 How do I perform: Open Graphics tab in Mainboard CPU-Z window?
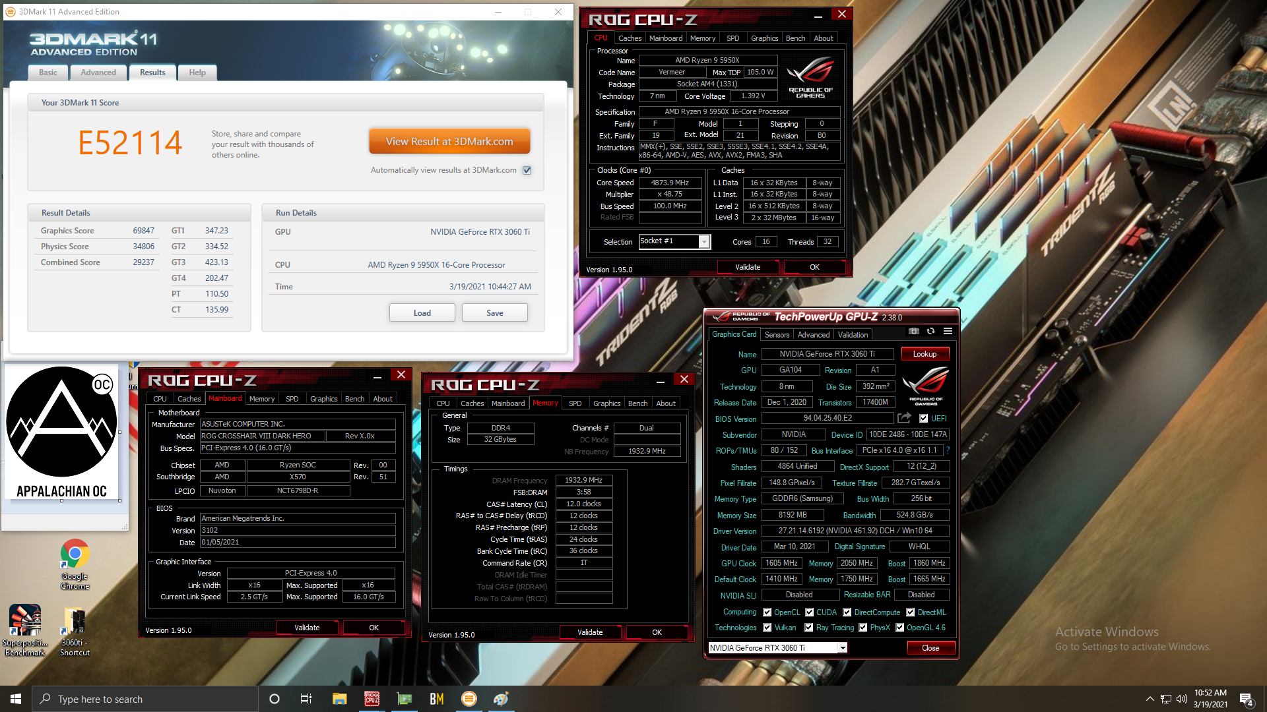tap(323, 399)
